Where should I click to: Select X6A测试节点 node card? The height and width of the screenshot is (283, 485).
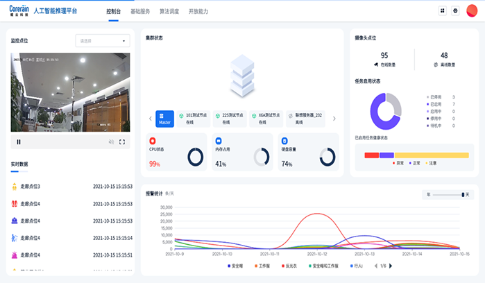(266, 119)
